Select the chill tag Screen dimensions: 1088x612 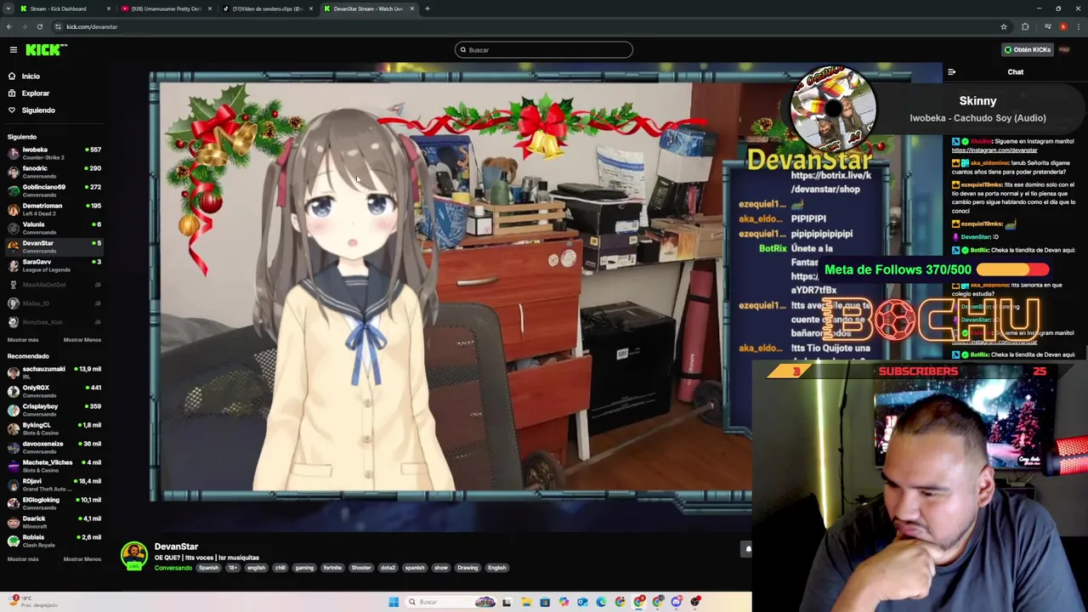(x=280, y=568)
